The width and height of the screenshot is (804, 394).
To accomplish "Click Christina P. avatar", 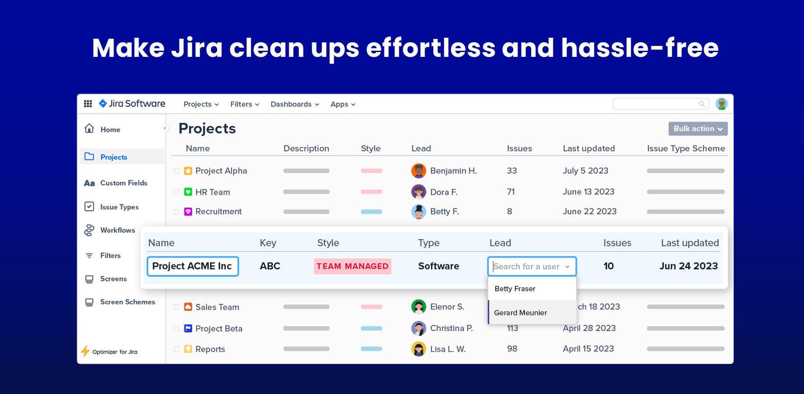I will 419,328.
